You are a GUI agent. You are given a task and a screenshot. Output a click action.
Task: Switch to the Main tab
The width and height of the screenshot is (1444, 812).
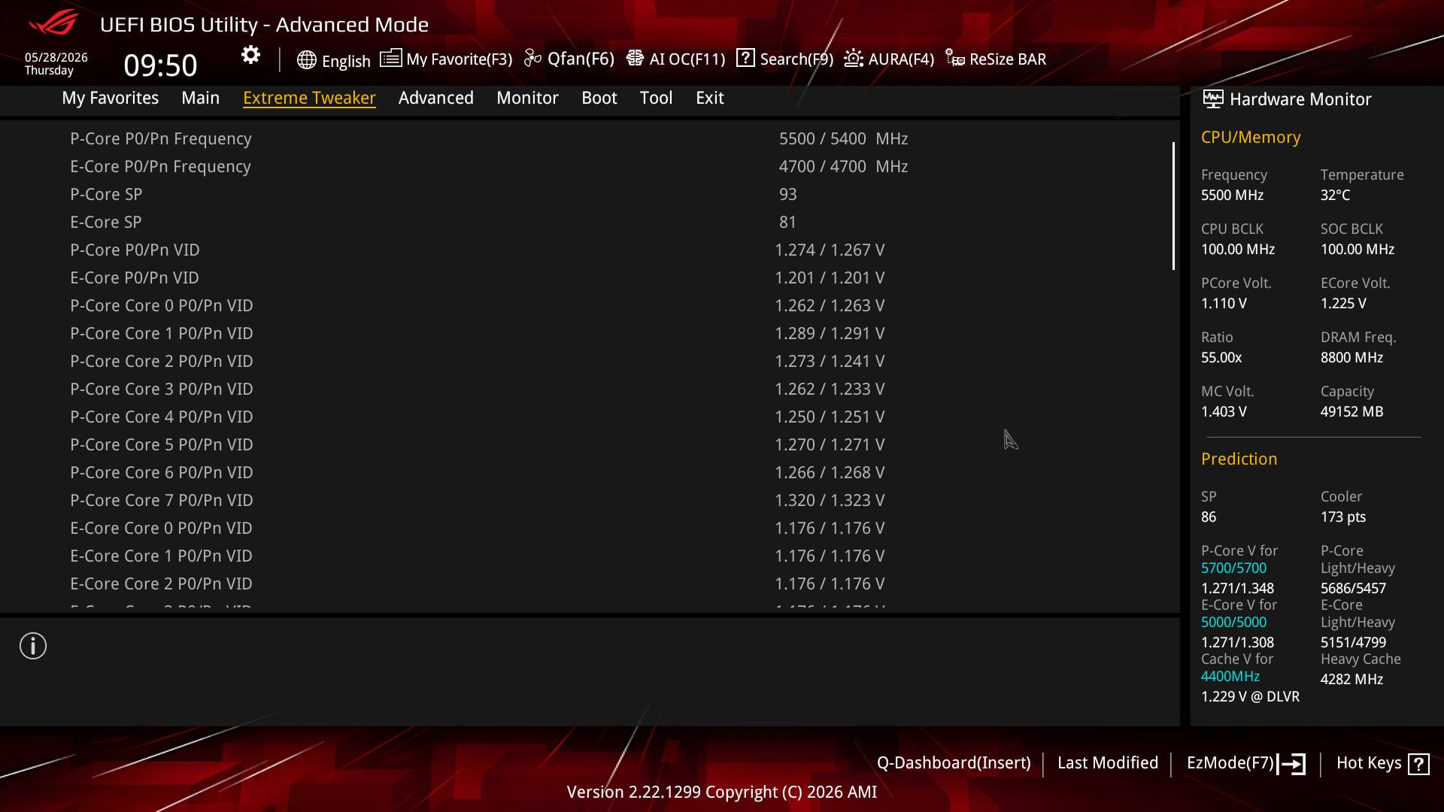tap(201, 98)
